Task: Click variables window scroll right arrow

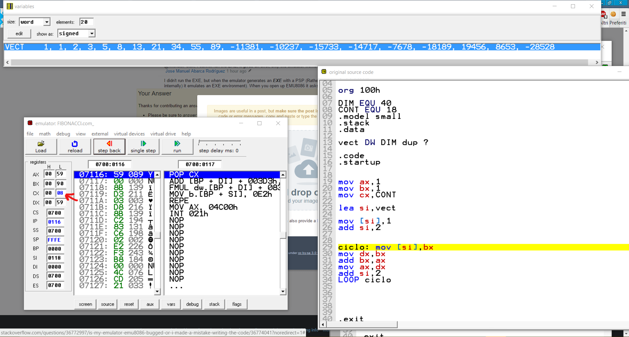Action: [x=597, y=62]
